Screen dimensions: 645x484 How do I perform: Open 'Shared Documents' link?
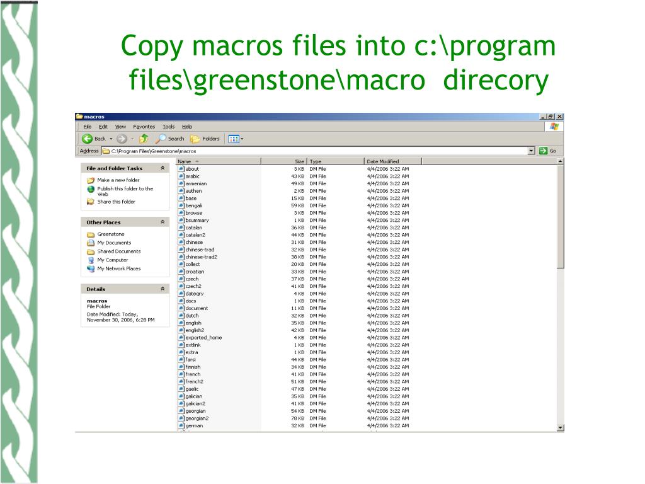point(119,251)
